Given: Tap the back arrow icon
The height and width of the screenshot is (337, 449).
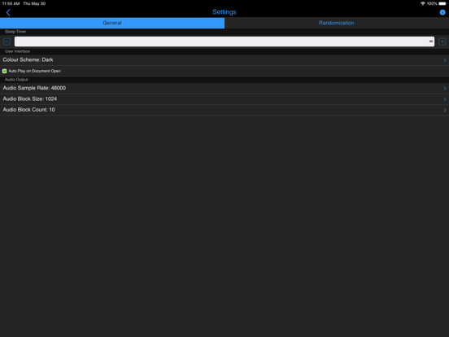Looking at the screenshot, I should tap(8, 12).
